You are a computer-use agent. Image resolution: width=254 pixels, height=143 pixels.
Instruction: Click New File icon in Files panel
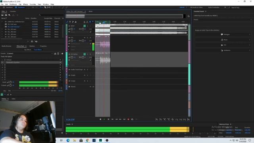[10, 15]
